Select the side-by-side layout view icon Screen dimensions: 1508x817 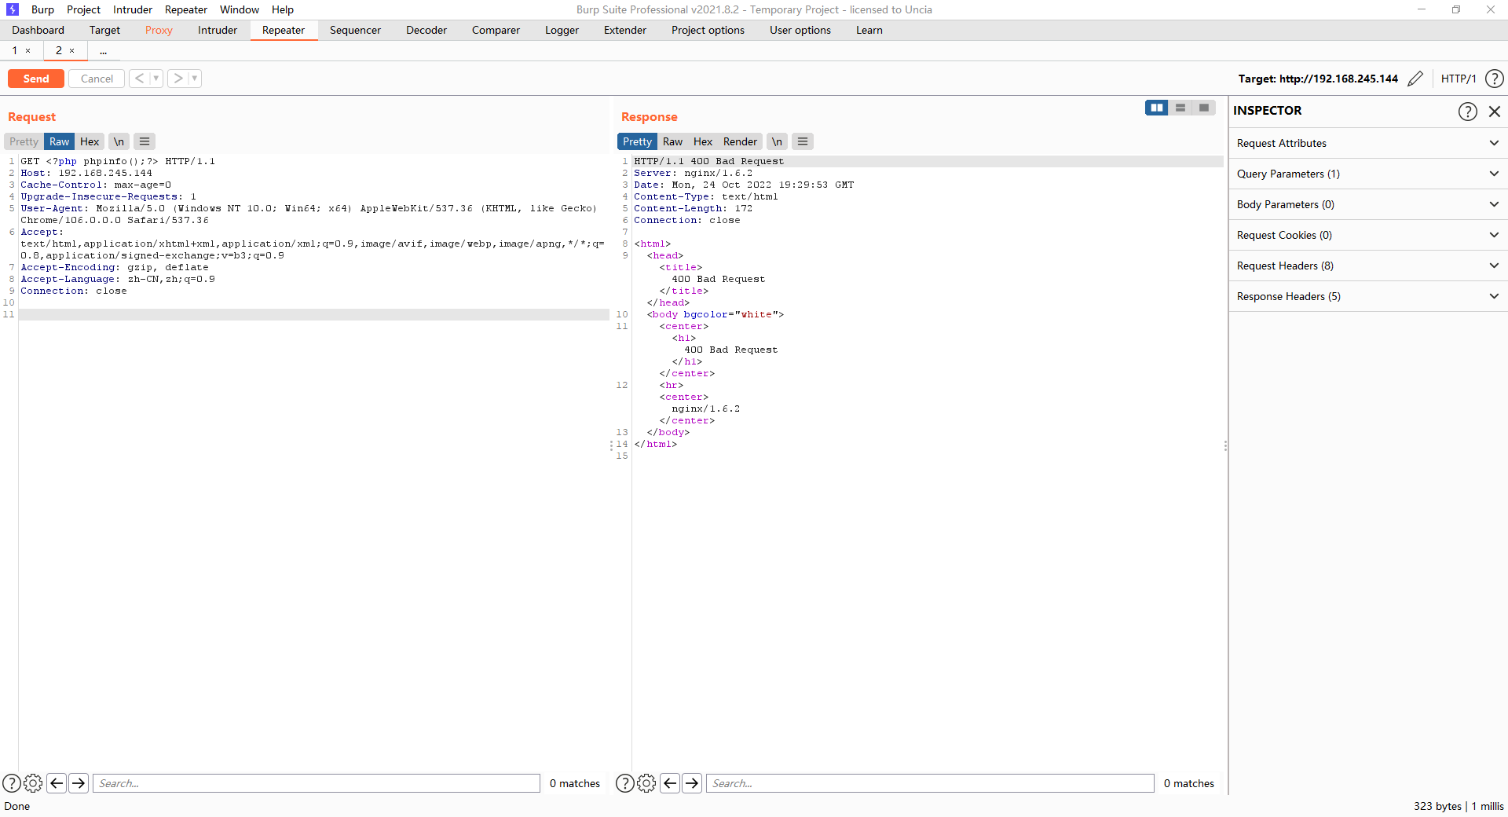click(x=1156, y=108)
